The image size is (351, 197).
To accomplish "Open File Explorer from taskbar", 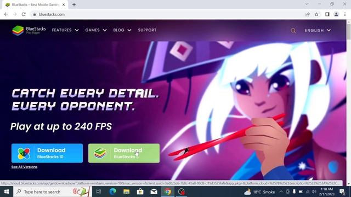I will pyautogui.click(x=127, y=192).
